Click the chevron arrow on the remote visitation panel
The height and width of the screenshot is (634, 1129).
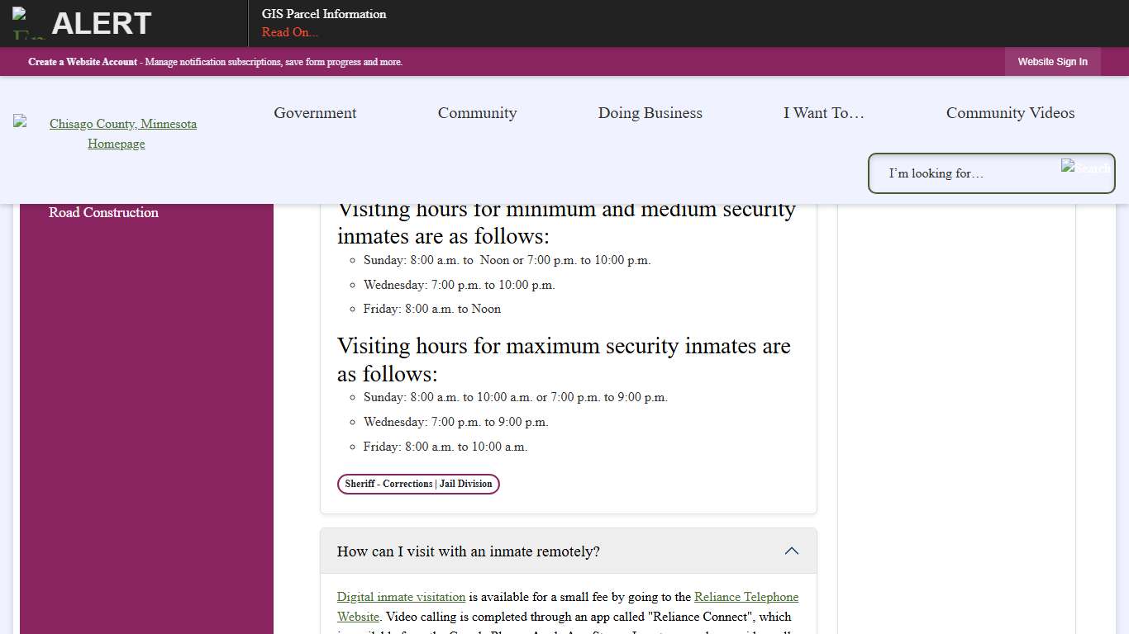point(791,551)
